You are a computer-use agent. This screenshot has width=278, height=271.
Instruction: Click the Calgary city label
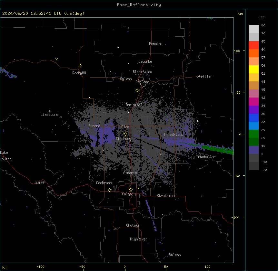pos(129,194)
